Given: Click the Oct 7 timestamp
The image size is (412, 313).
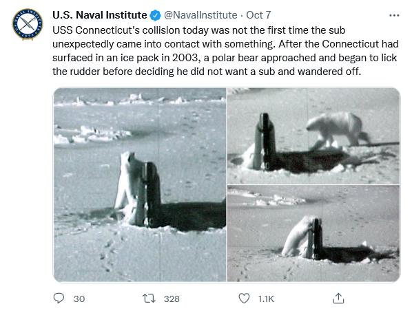Looking at the screenshot, I should [x=258, y=15].
